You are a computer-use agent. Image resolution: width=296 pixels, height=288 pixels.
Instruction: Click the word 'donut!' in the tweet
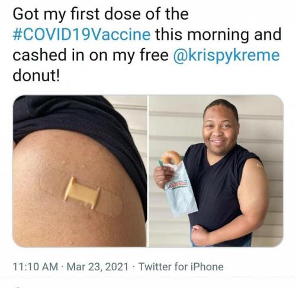36,76
